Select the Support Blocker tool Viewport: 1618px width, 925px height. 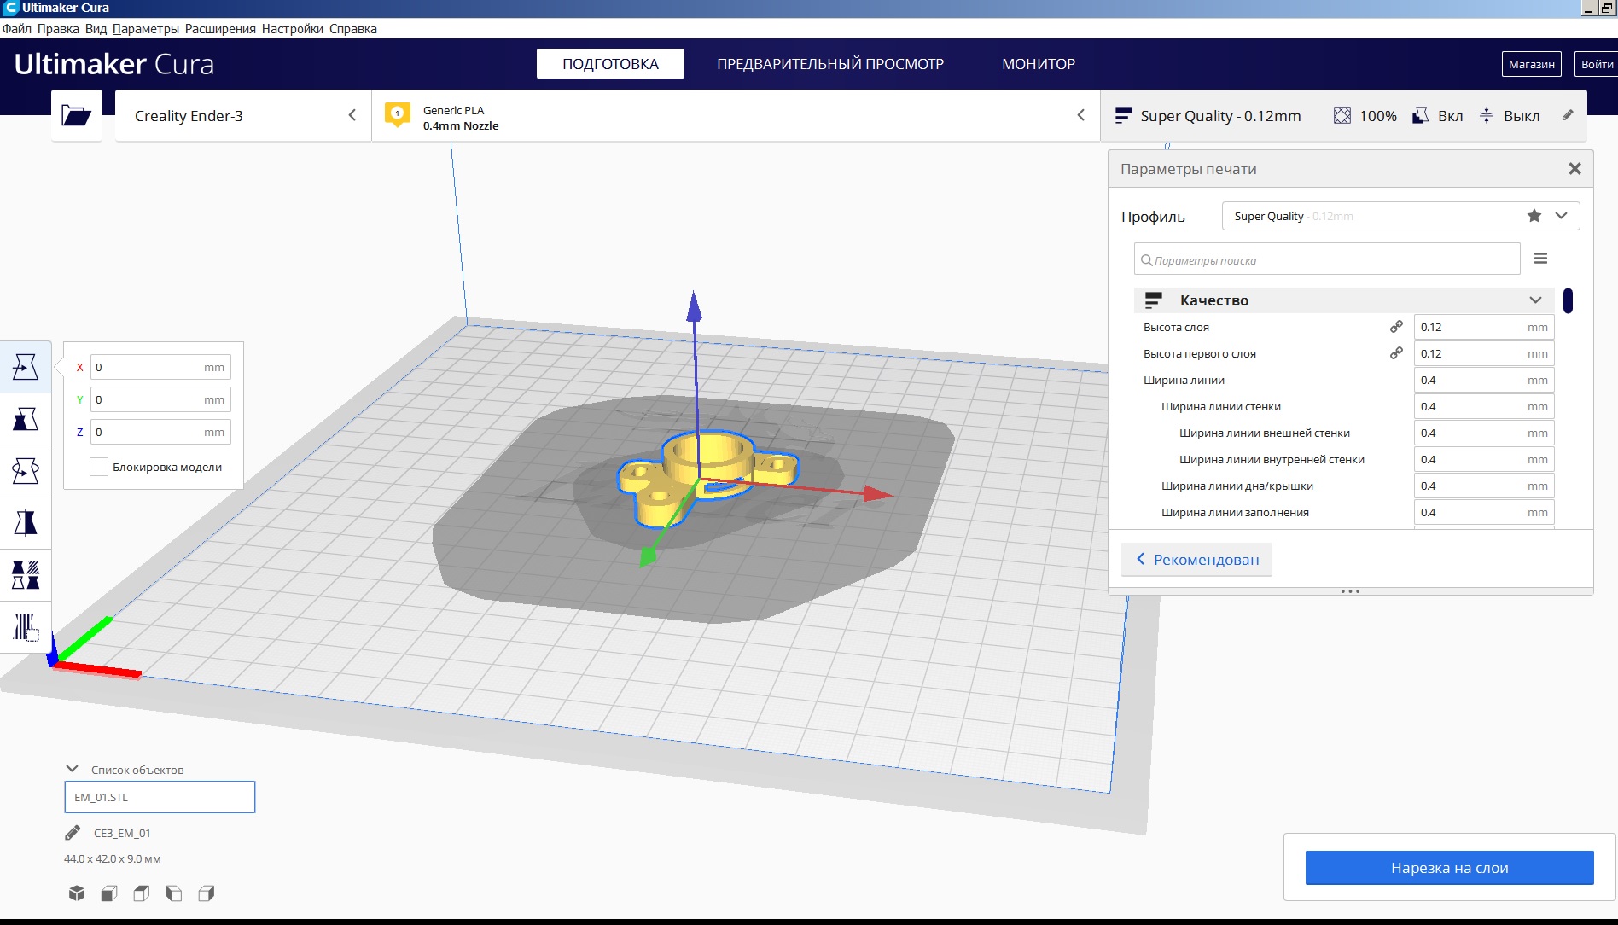26,627
